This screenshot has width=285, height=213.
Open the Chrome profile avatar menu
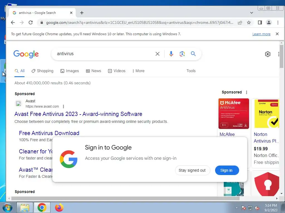click(x=269, y=22)
